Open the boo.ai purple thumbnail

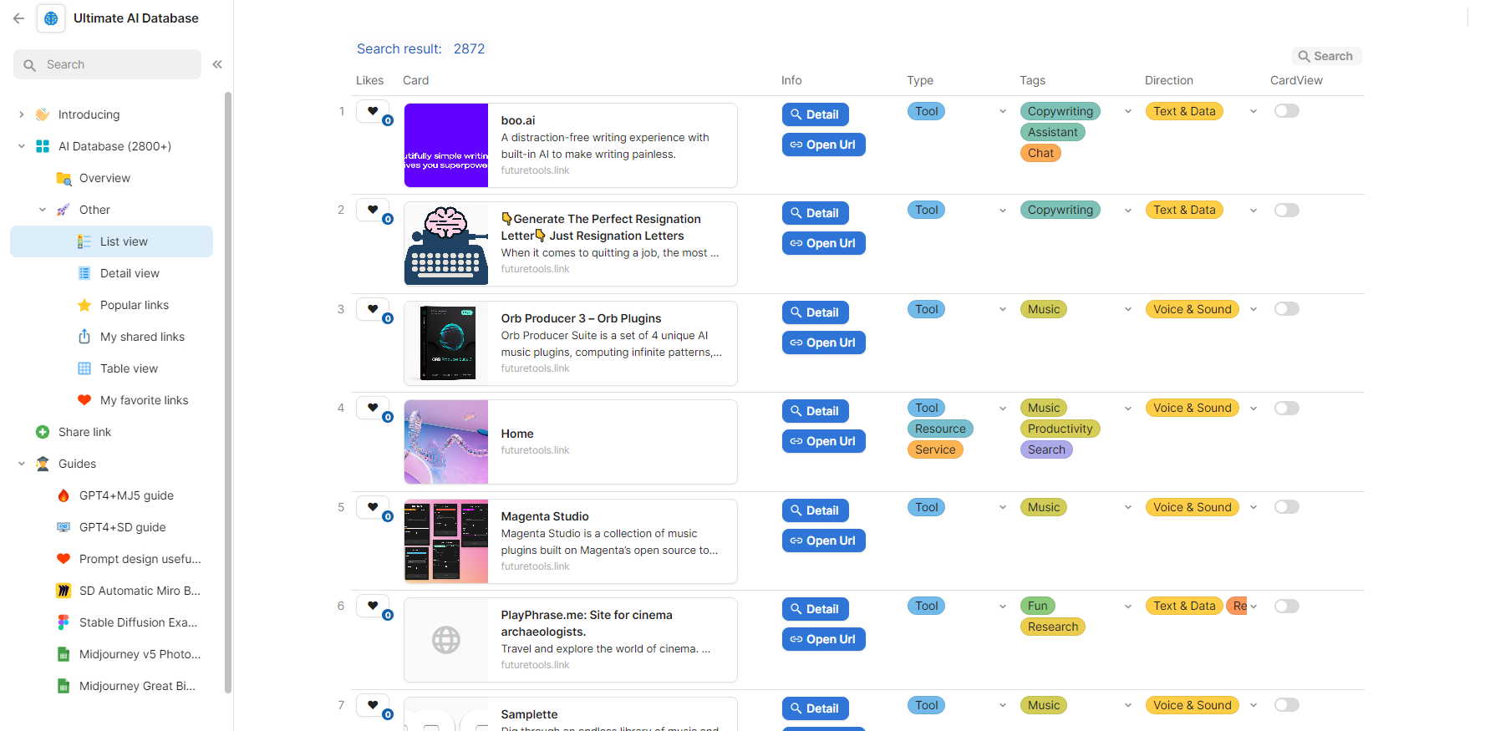(446, 145)
